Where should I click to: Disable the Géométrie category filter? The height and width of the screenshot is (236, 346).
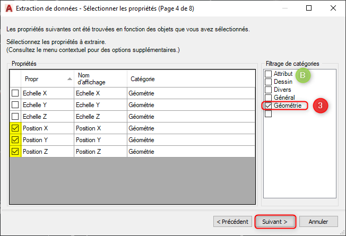click(x=269, y=106)
